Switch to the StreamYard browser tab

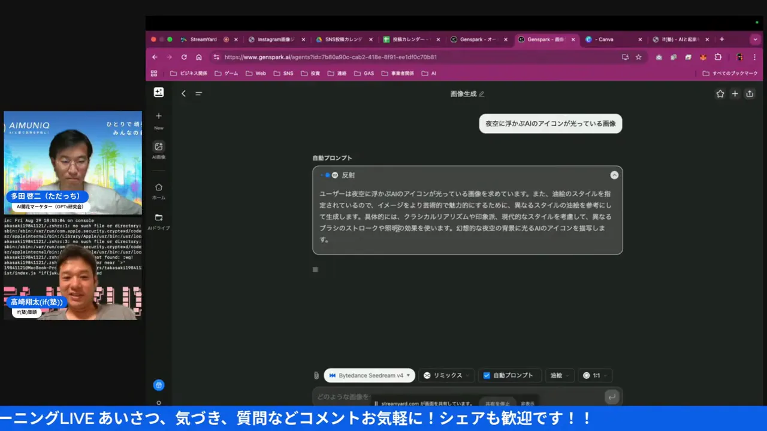[204, 40]
